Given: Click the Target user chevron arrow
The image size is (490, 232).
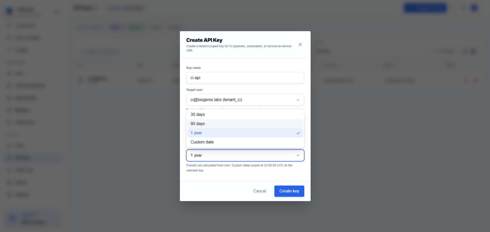Looking at the screenshot, I should pos(298,100).
